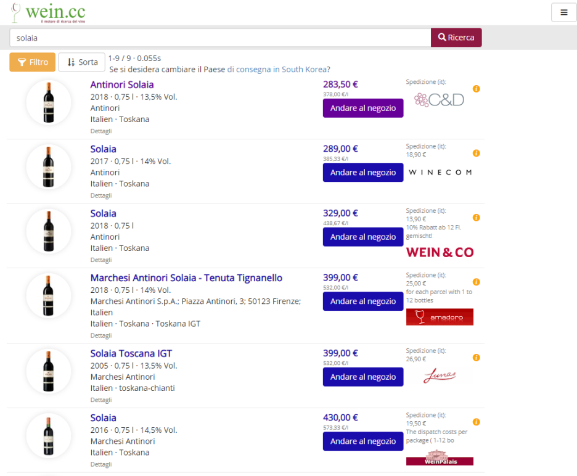Show Dettagli for Solaia 2017
Viewport: 577px width, 476px height.
[x=101, y=195]
